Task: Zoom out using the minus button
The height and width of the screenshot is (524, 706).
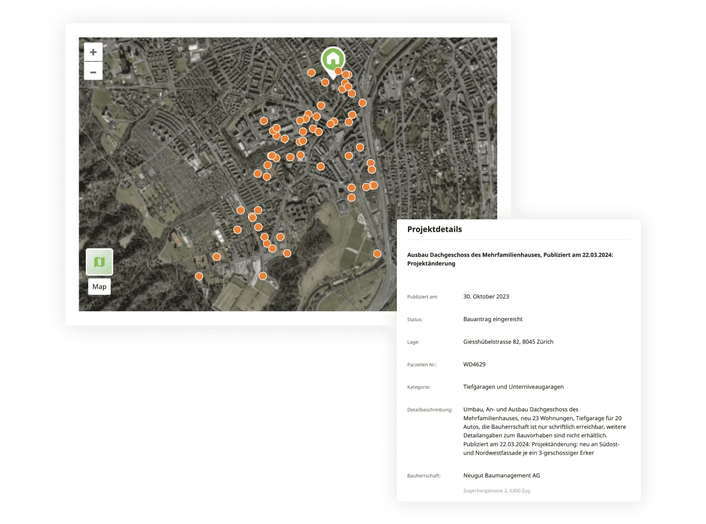Action: (93, 72)
